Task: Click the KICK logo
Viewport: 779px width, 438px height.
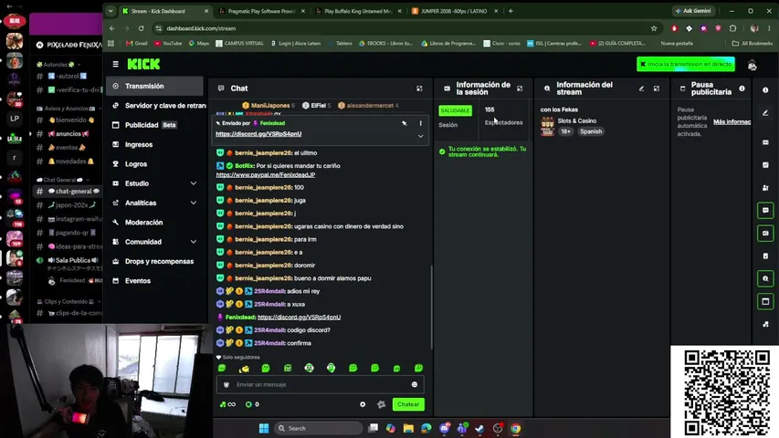Action: tap(143, 64)
